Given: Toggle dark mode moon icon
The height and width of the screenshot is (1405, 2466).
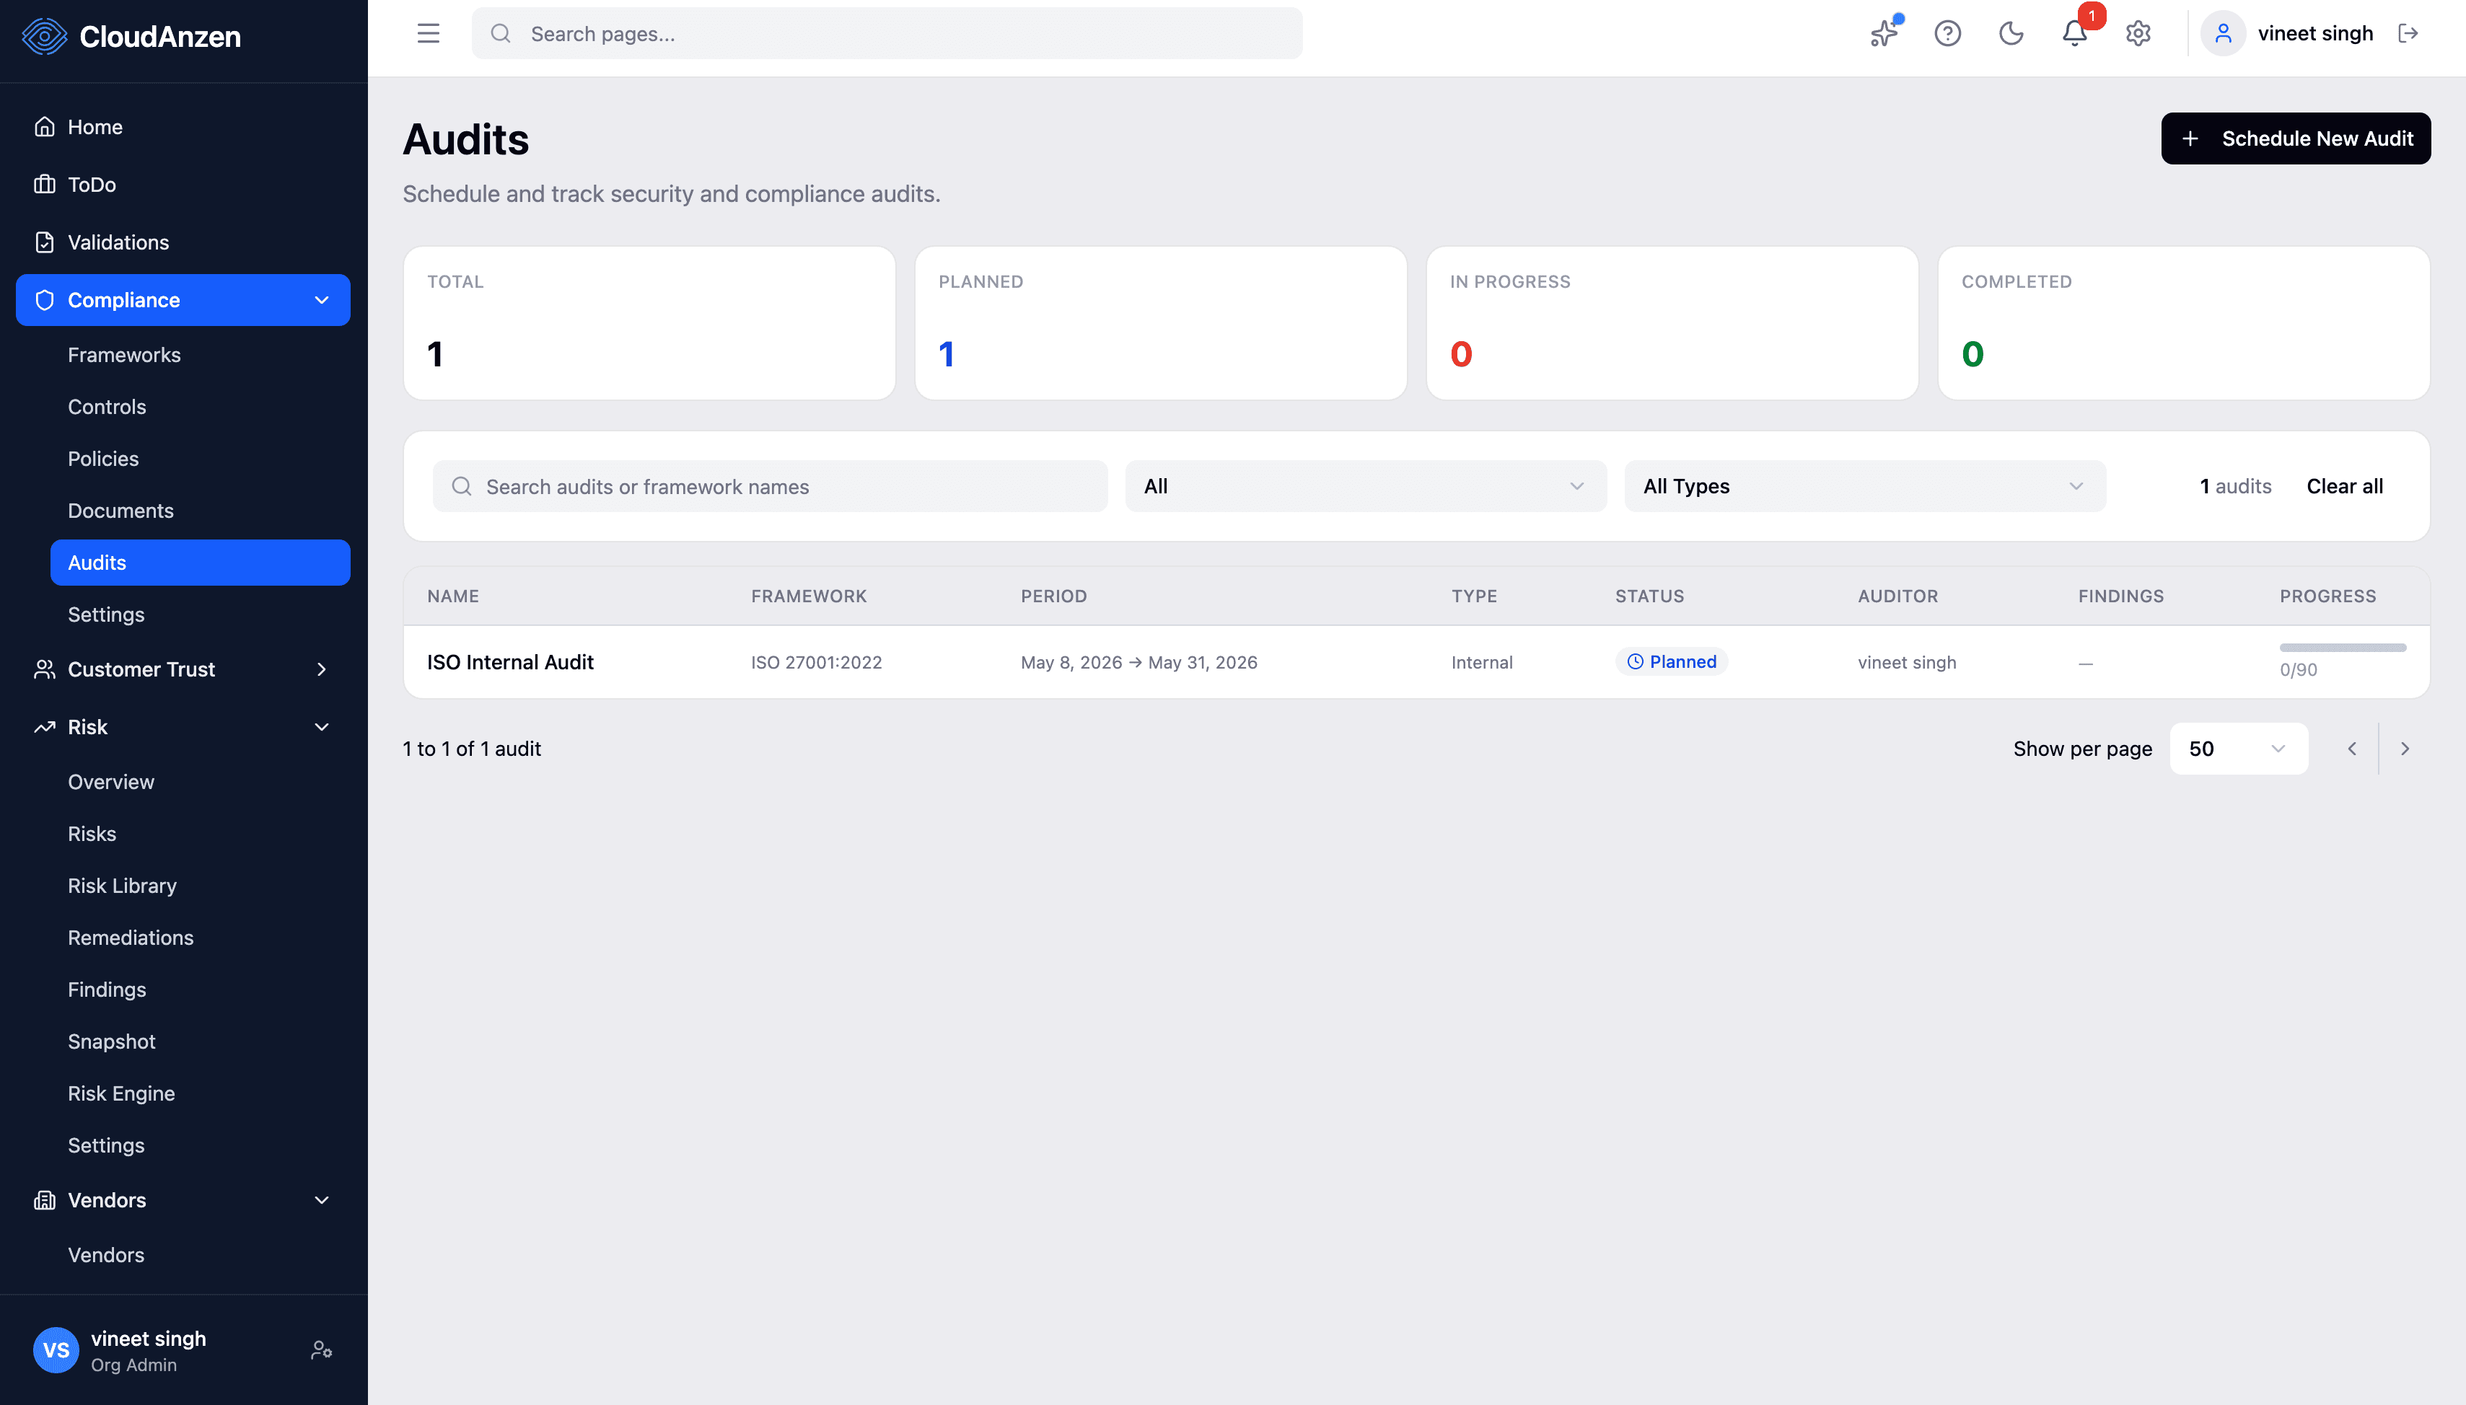Looking at the screenshot, I should point(2011,34).
